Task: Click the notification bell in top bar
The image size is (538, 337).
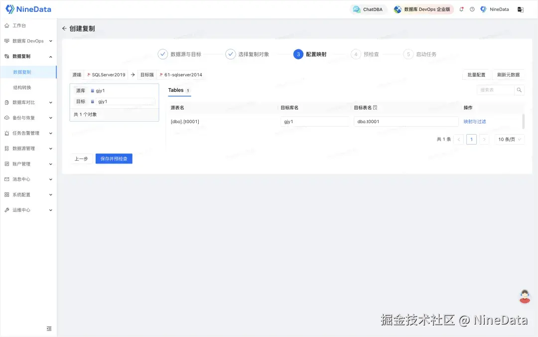Action: 461,9
